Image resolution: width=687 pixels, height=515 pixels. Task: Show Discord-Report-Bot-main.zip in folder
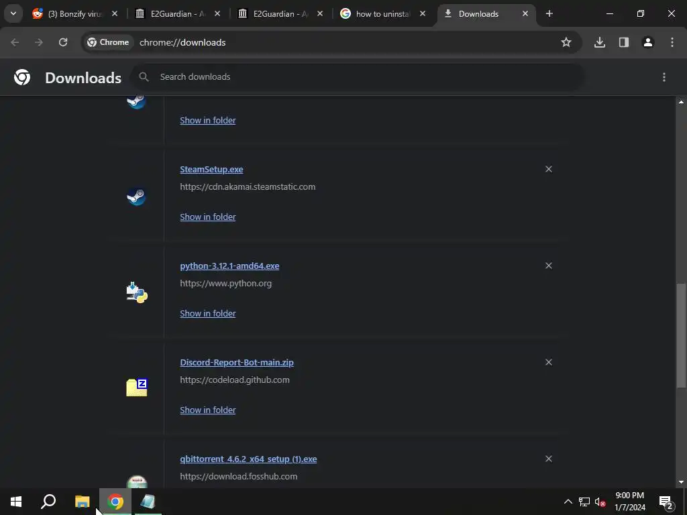[208, 410]
